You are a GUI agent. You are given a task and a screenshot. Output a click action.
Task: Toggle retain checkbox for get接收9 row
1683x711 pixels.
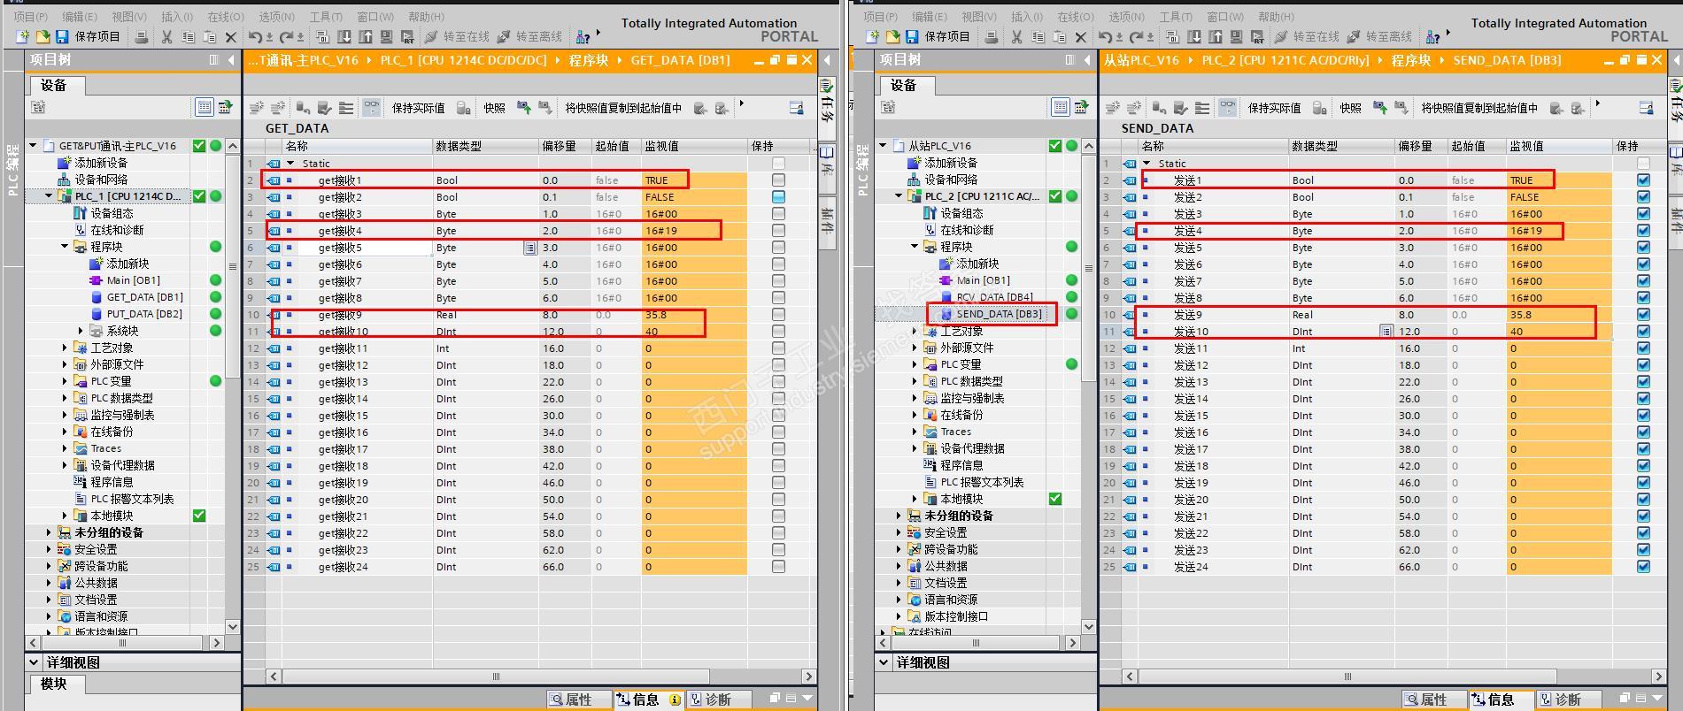click(x=778, y=315)
